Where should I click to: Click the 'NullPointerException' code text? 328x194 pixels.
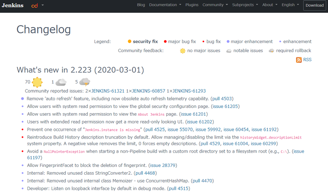64,151
